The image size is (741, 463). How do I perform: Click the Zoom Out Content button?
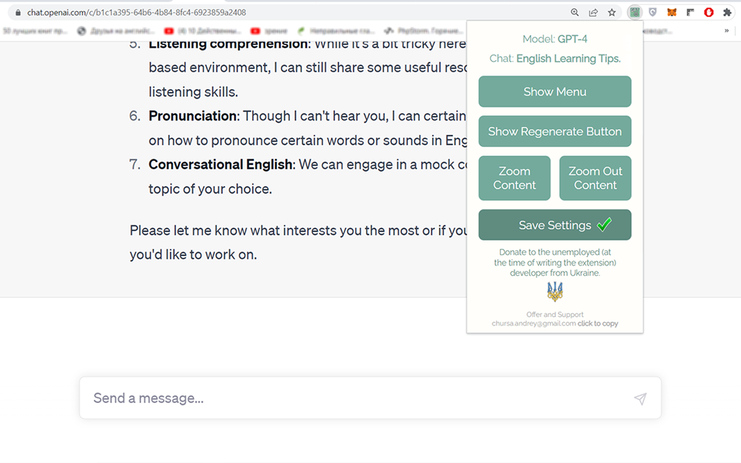pos(595,178)
